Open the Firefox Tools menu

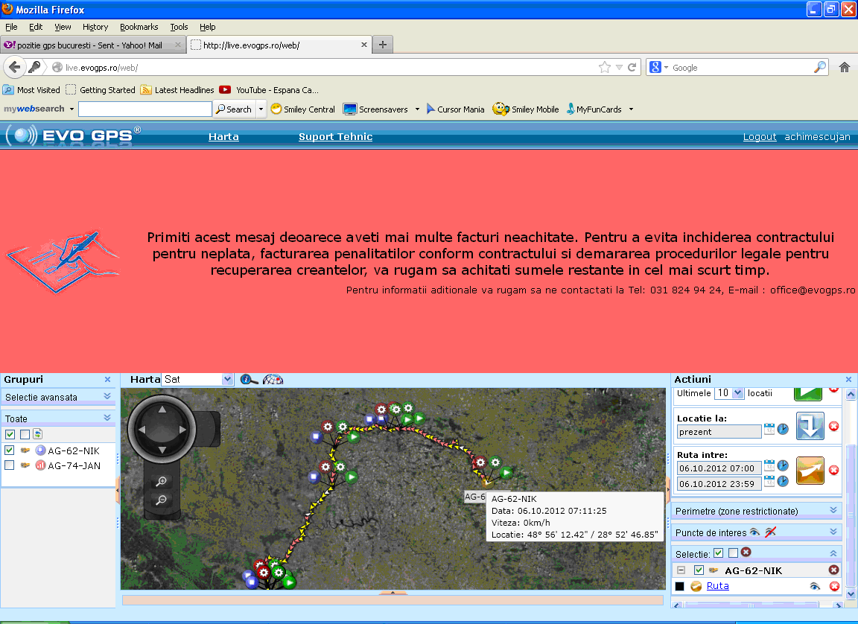tap(179, 27)
